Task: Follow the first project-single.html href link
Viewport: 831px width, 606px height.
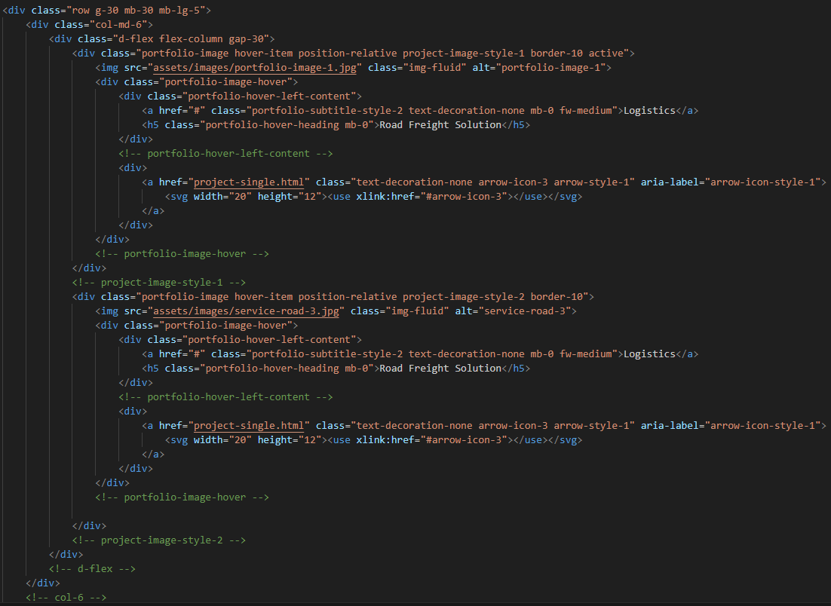Action: click(x=252, y=182)
